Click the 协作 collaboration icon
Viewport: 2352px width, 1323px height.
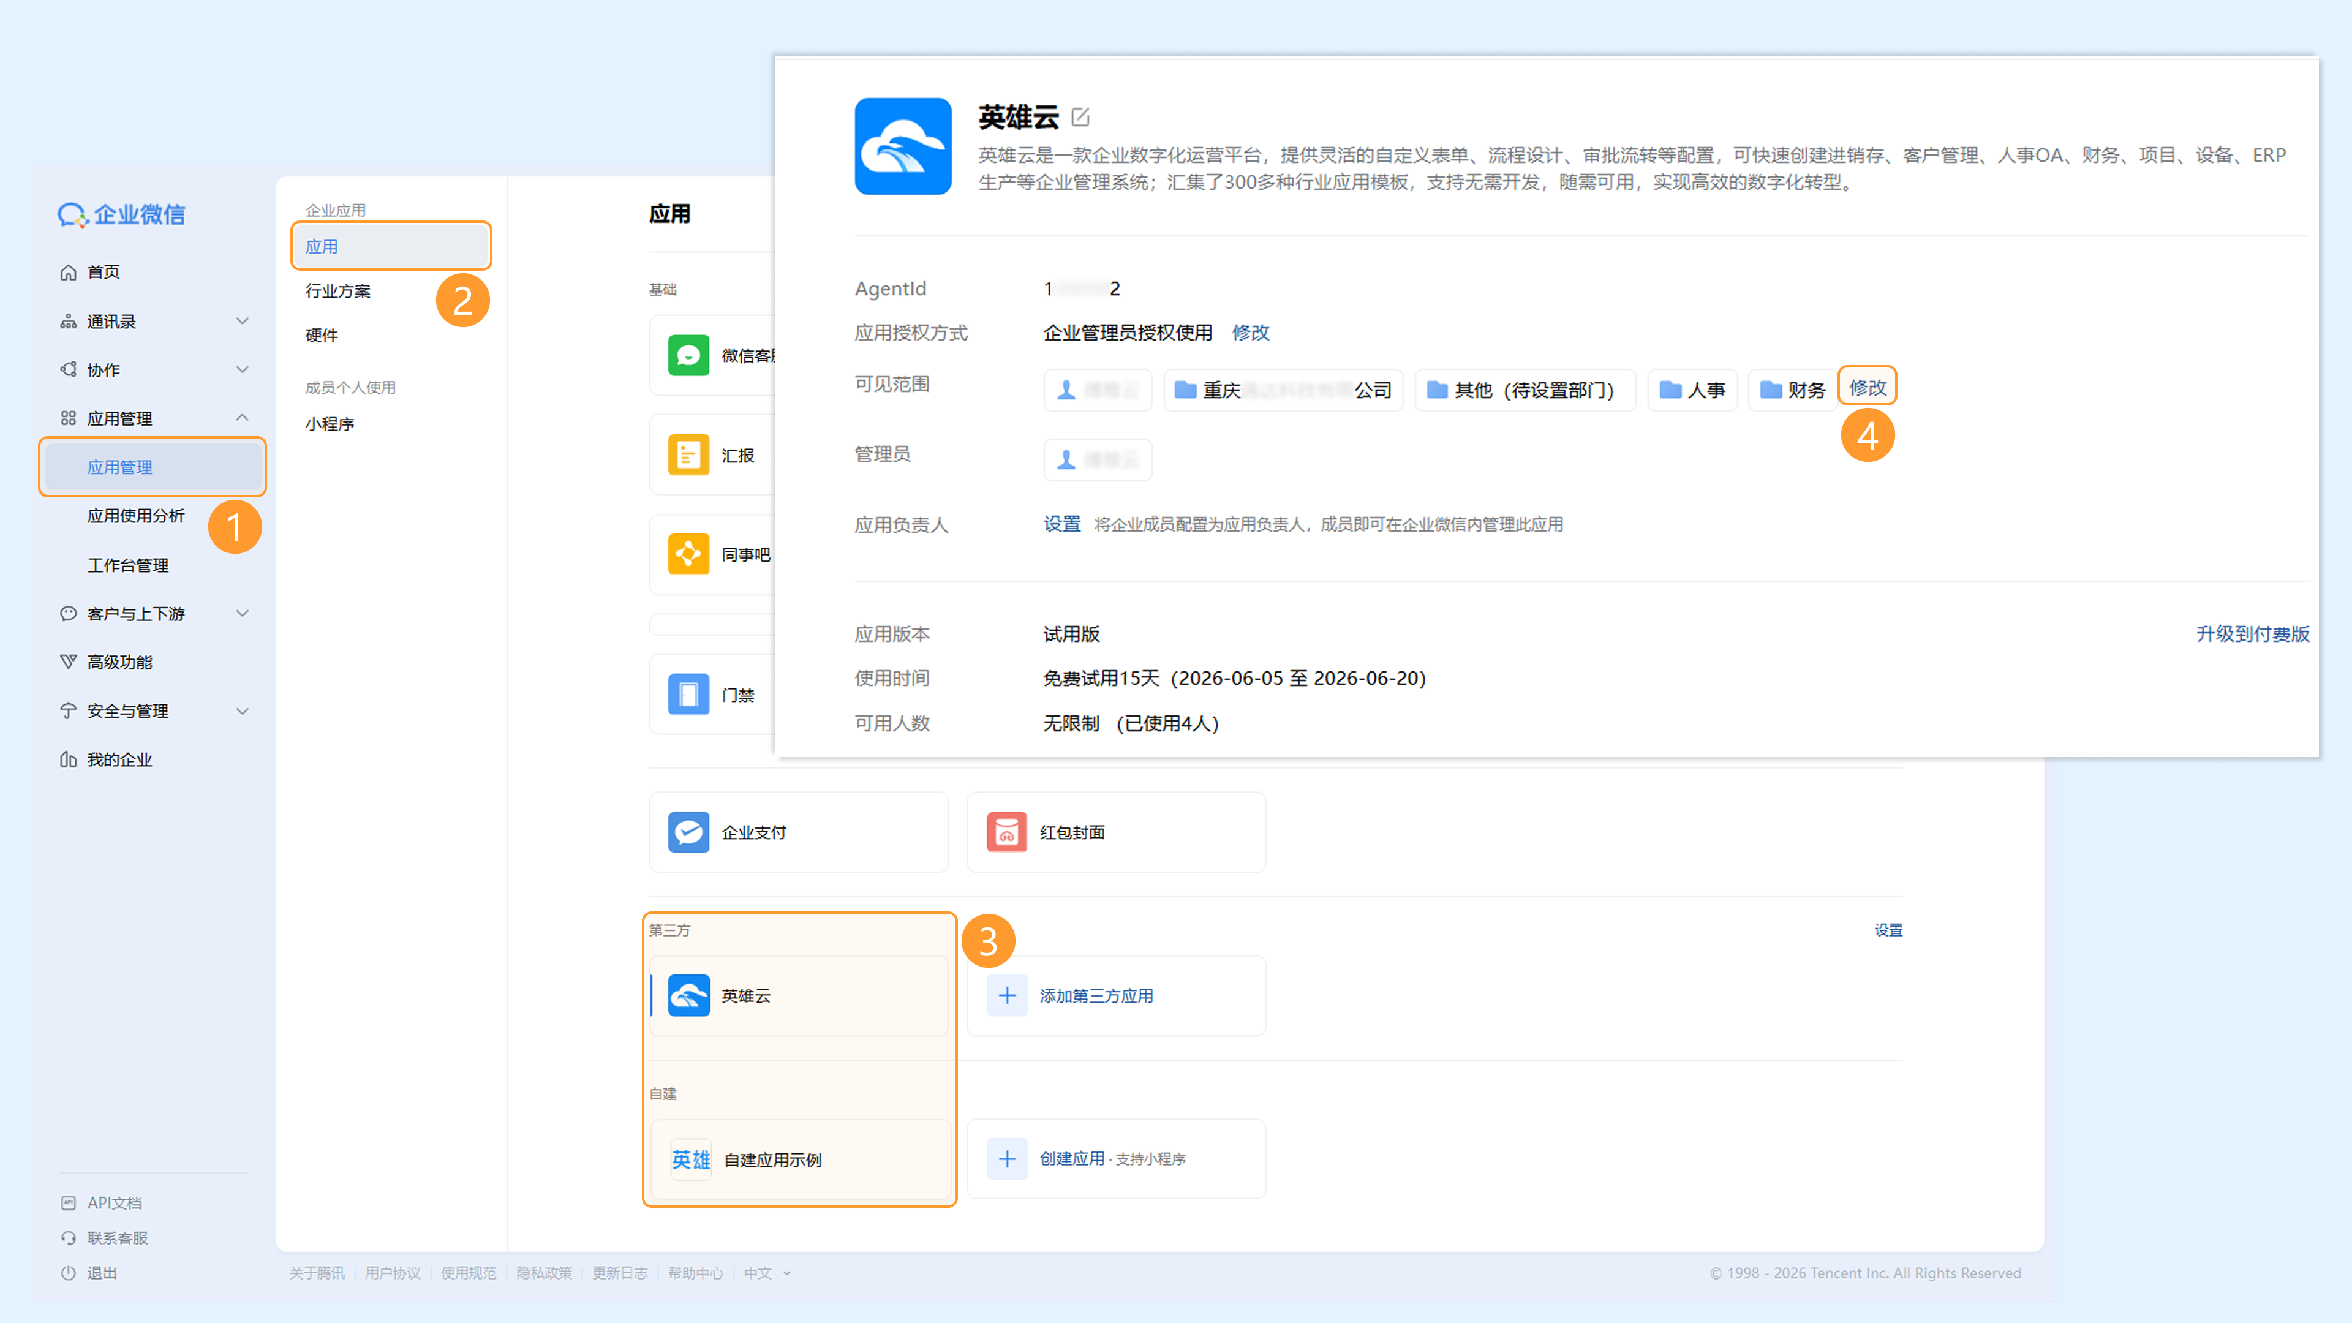[69, 370]
